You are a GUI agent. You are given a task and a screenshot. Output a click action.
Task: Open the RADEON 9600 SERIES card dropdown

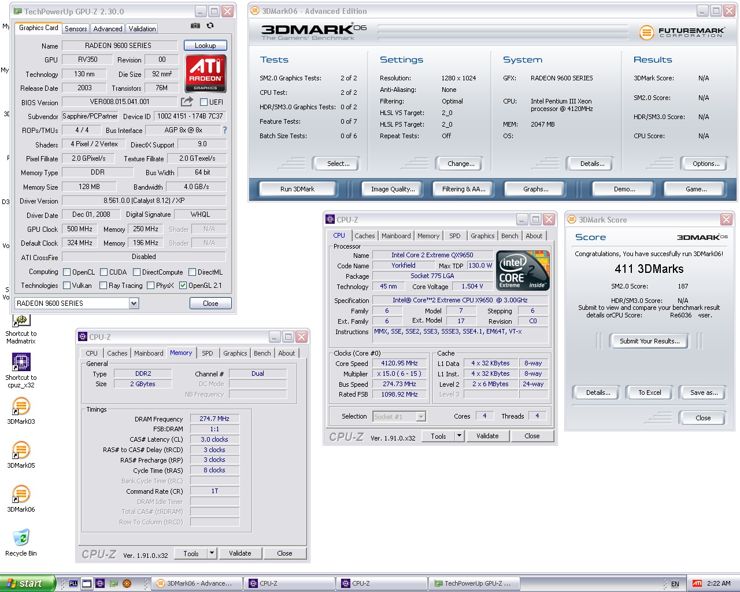(134, 303)
